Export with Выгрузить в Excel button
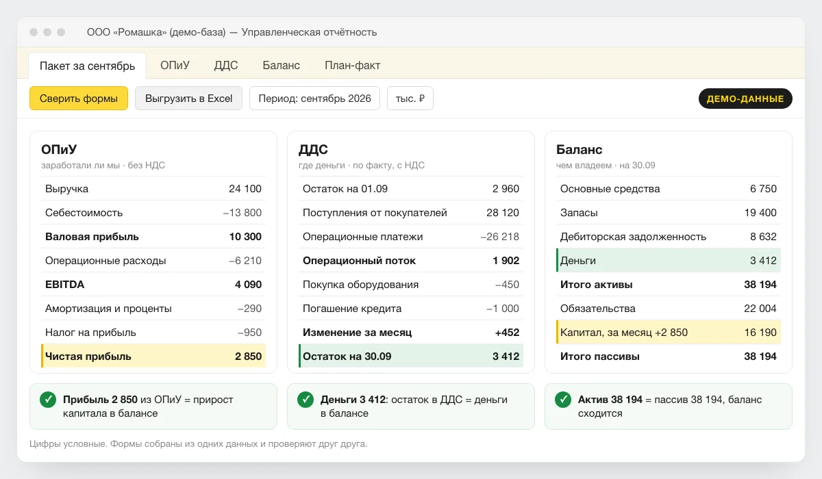This screenshot has height=479, width=822. pyautogui.click(x=188, y=98)
